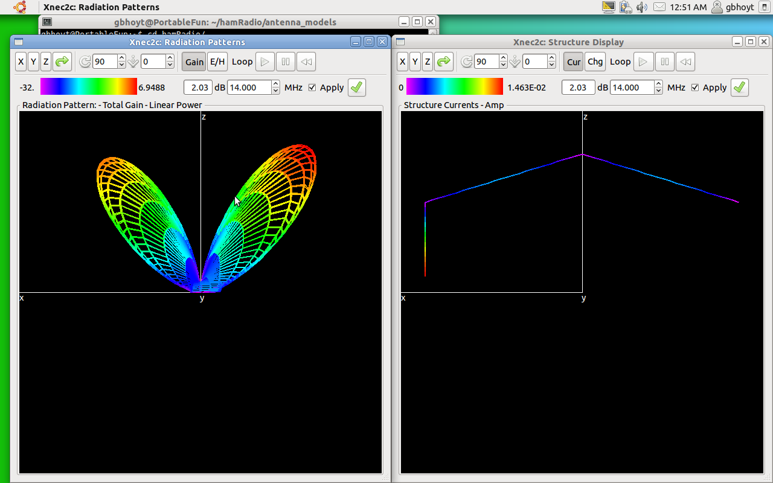The width and height of the screenshot is (773, 483).
Task: Click the colored 3D radiation pattern plot
Action: (207, 219)
